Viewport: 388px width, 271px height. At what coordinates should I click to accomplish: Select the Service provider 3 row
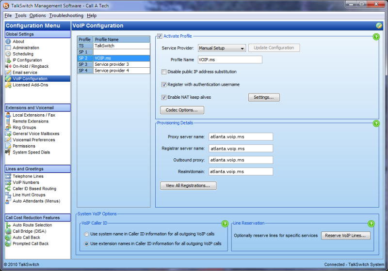[x=113, y=64]
